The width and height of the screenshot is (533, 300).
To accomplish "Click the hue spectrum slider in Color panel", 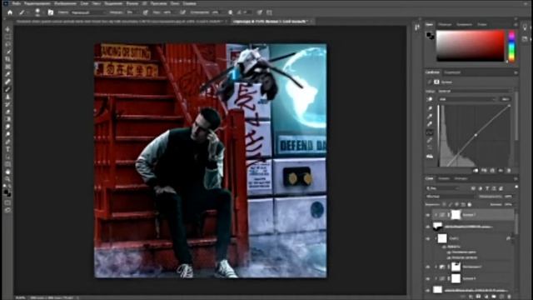I will [511, 47].
